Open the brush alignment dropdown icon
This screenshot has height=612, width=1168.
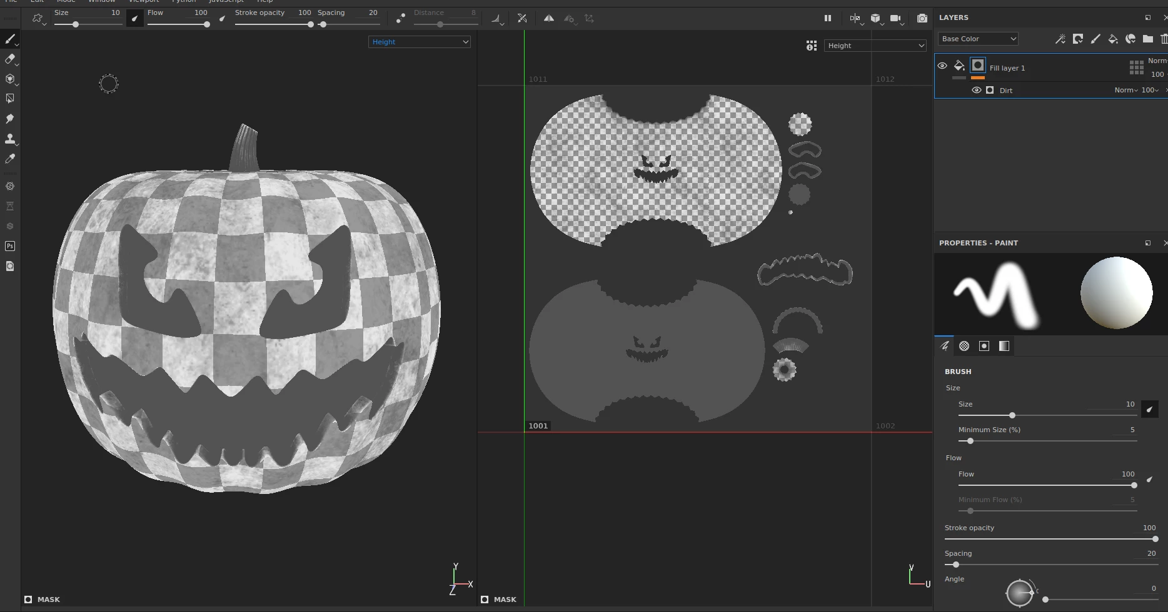tap(497, 19)
